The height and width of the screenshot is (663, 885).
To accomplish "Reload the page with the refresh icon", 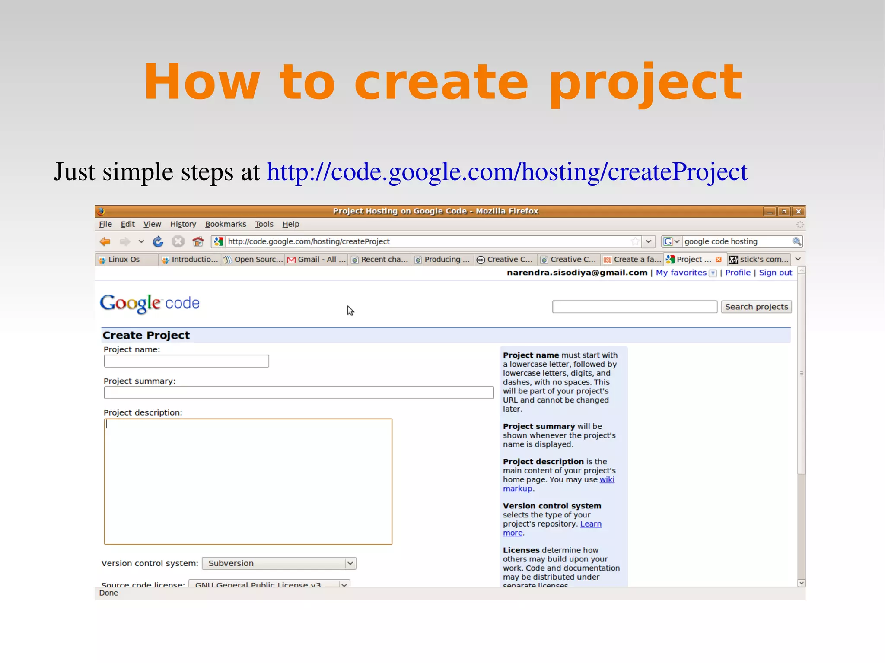I will 158,241.
